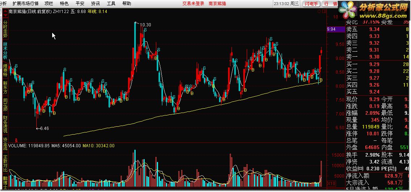Click the 买二 9.28 order row

pos(378,71)
